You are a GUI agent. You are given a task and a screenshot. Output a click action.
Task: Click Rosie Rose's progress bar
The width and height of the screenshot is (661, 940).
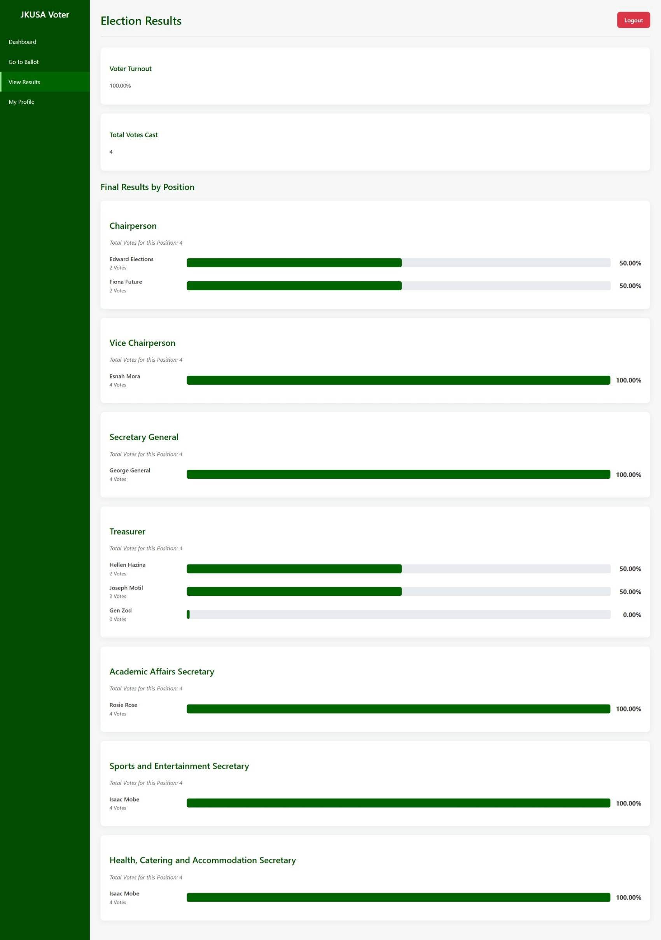(398, 709)
